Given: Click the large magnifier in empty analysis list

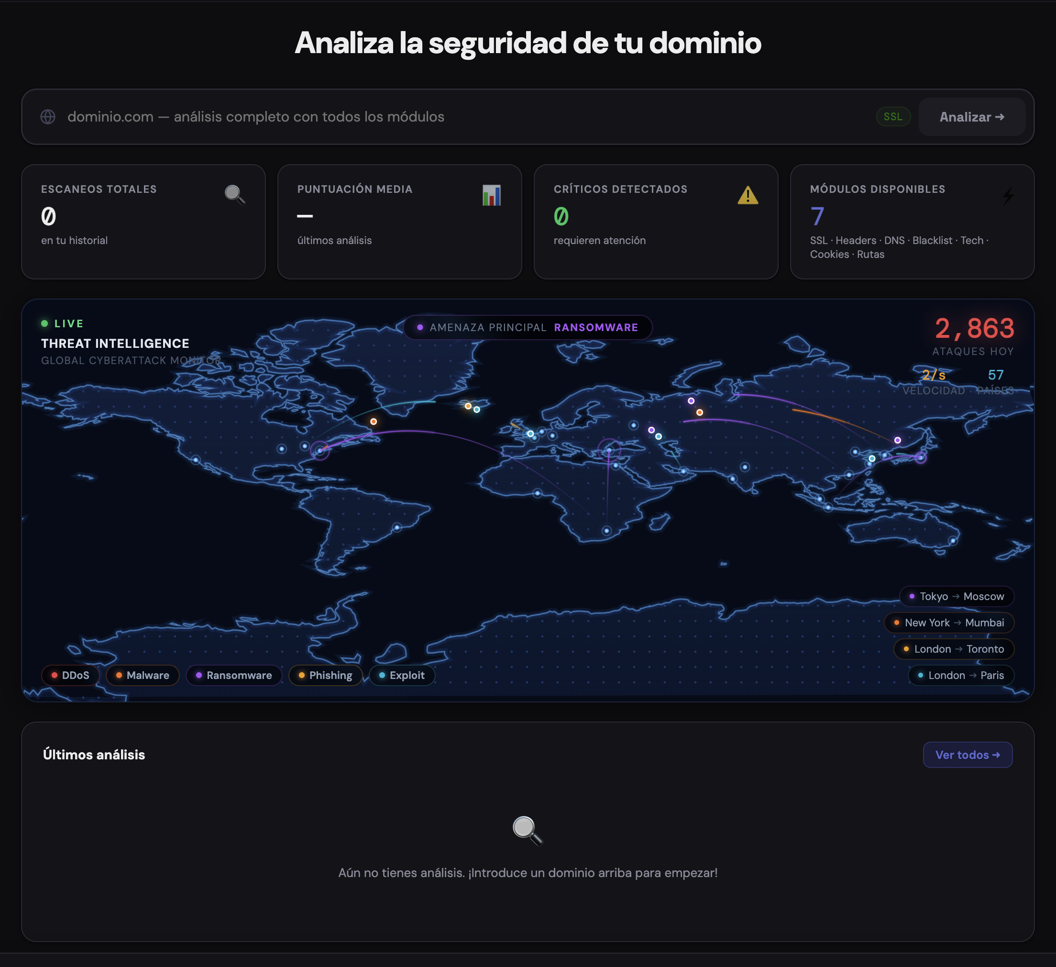Looking at the screenshot, I should [528, 830].
